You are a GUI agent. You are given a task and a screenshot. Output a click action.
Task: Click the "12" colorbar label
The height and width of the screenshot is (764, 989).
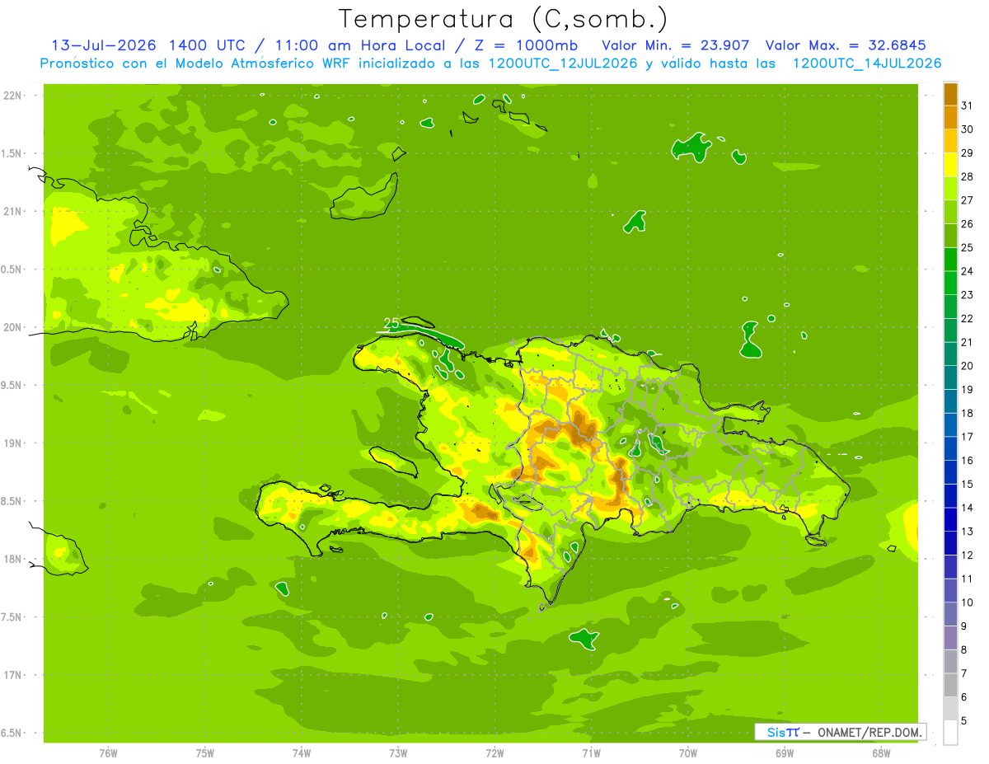point(968,555)
